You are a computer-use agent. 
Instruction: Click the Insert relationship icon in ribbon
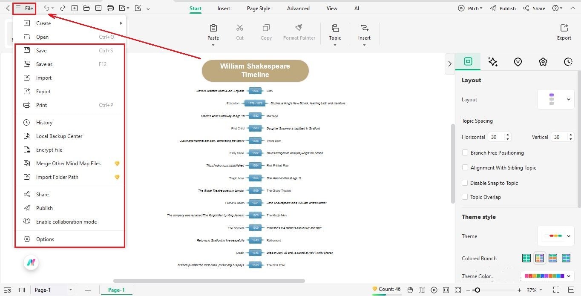[364, 28]
